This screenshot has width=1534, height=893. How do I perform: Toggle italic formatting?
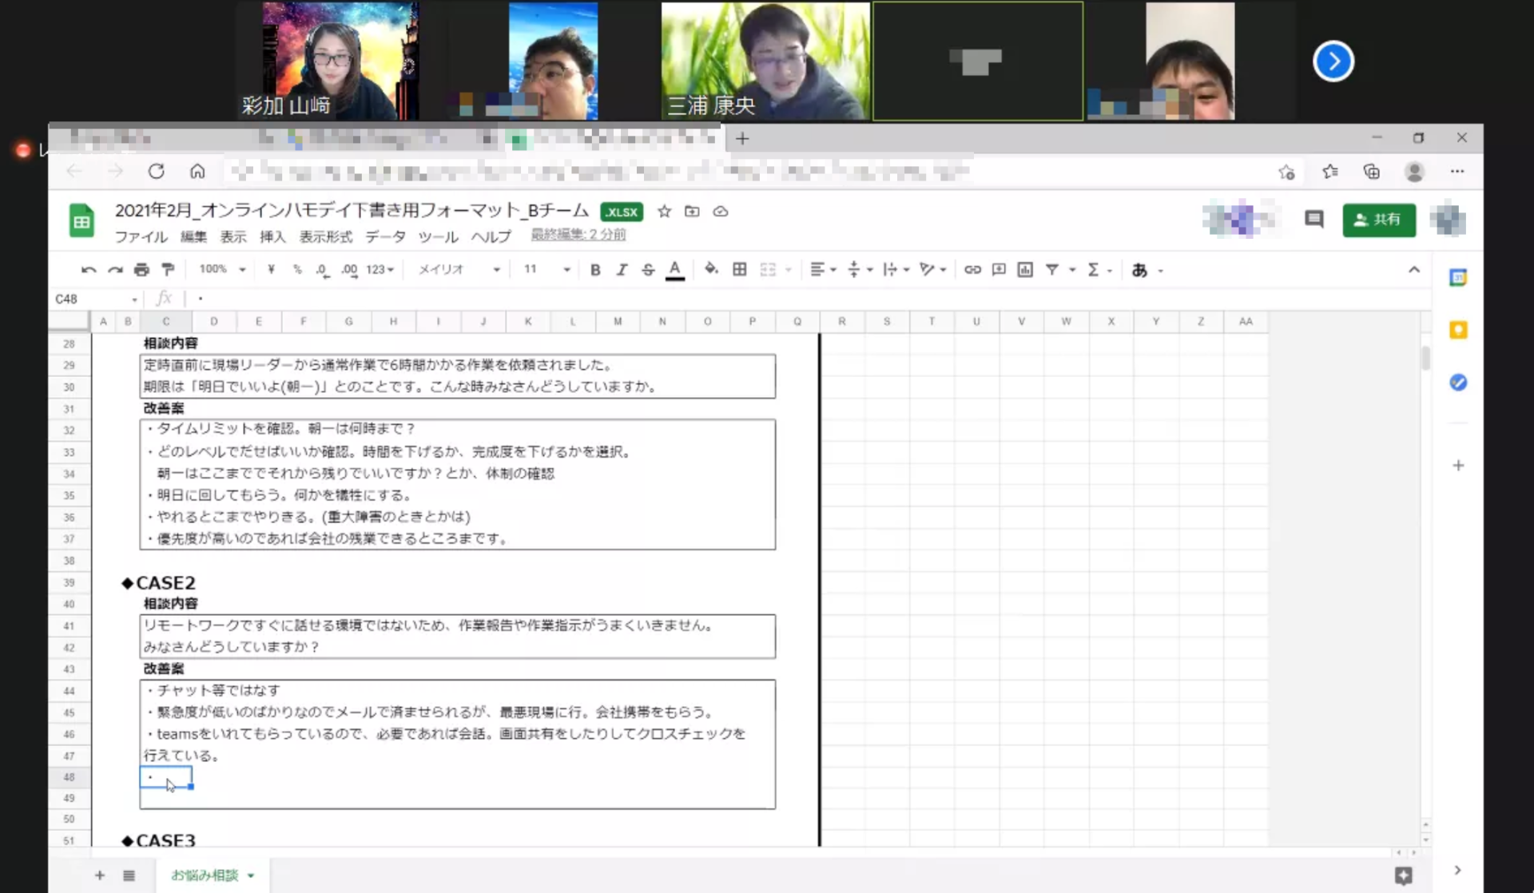click(622, 270)
